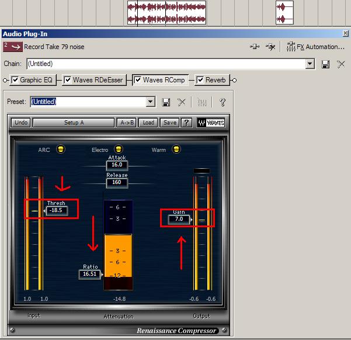Toggle the Waves RDeEsser checkbox
Screen dimensions: 351x340
67,80
